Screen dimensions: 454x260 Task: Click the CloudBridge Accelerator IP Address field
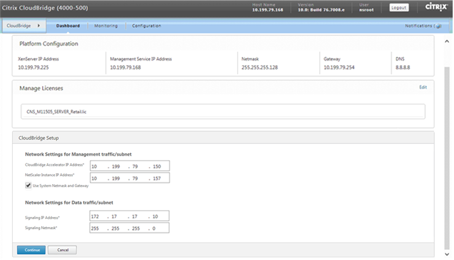(130, 166)
